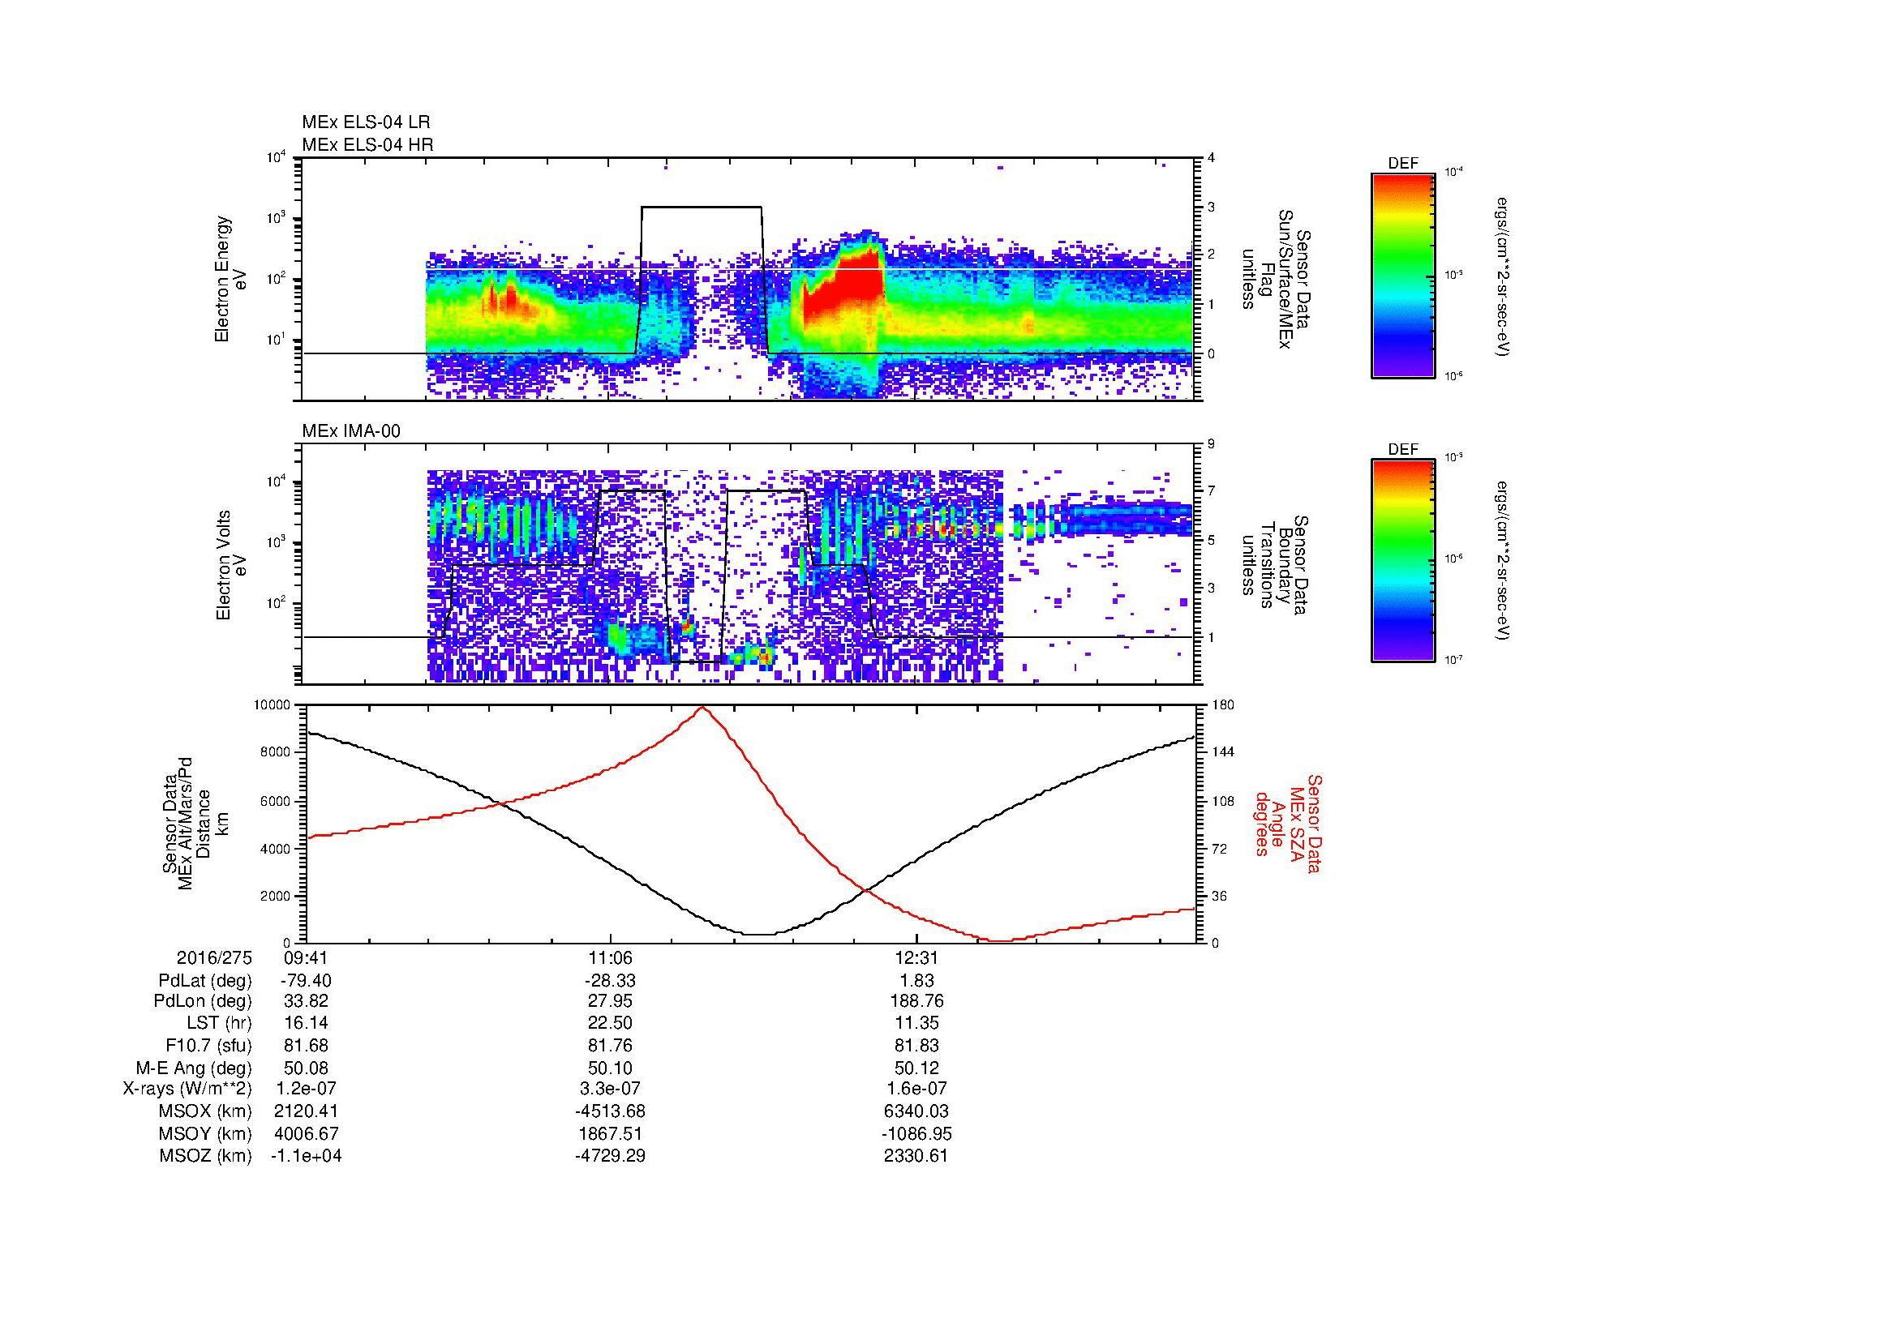Select the top DEF color bar
The height and width of the screenshot is (1340, 1897).
pyautogui.click(x=1403, y=275)
